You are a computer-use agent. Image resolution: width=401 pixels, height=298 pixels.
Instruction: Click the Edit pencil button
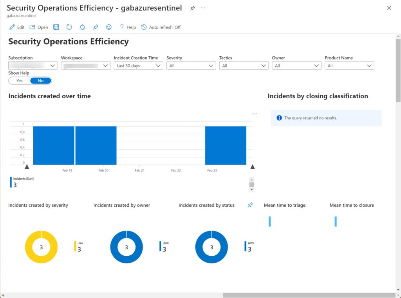(16, 27)
